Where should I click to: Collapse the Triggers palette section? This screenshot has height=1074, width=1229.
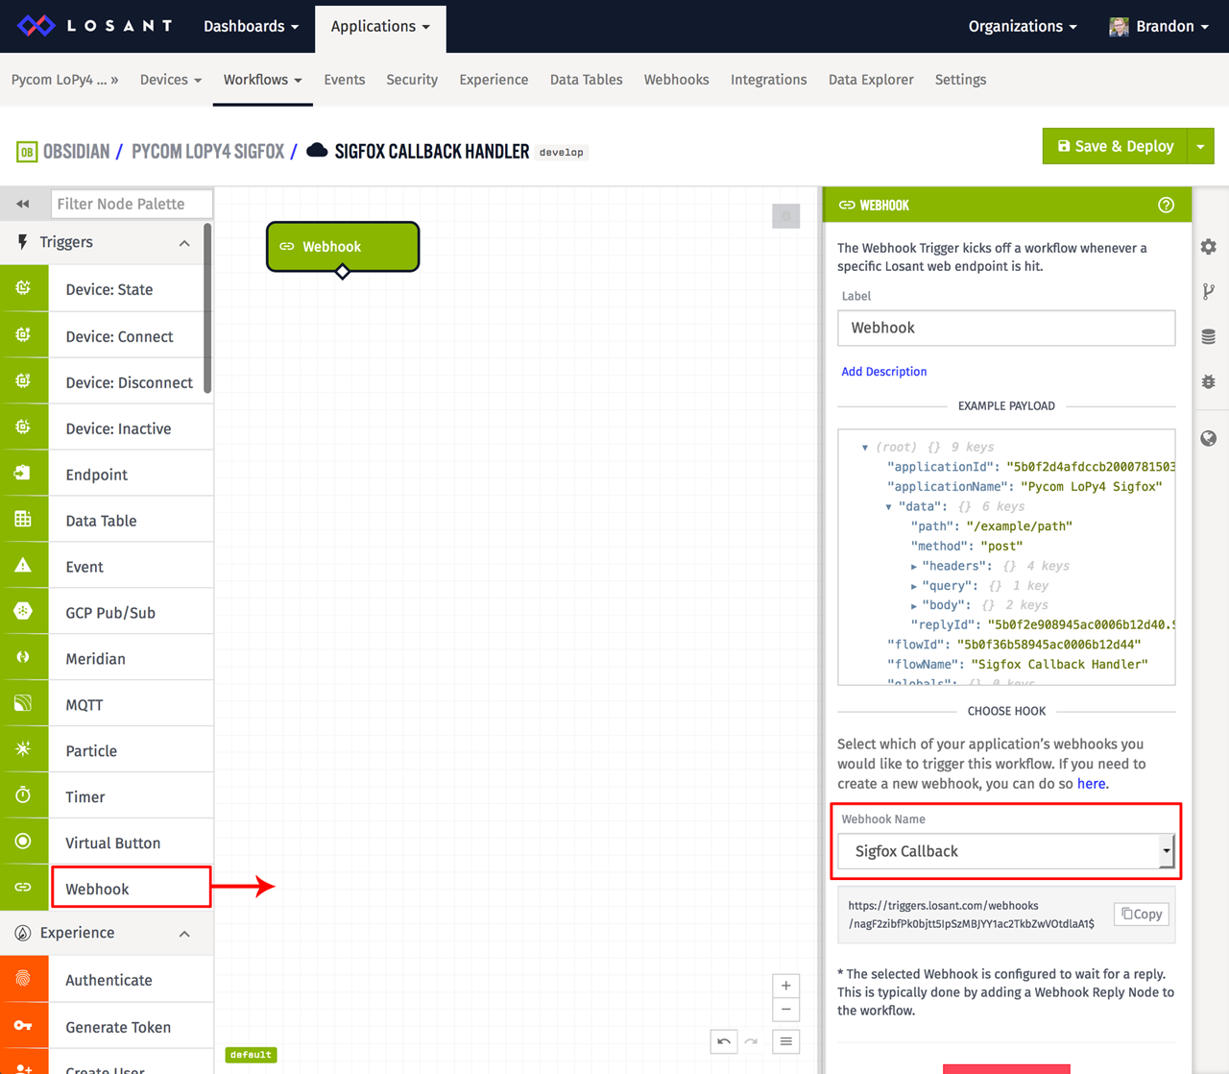click(184, 243)
